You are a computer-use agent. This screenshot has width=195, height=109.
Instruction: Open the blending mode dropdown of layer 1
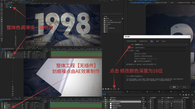click(145, 100)
